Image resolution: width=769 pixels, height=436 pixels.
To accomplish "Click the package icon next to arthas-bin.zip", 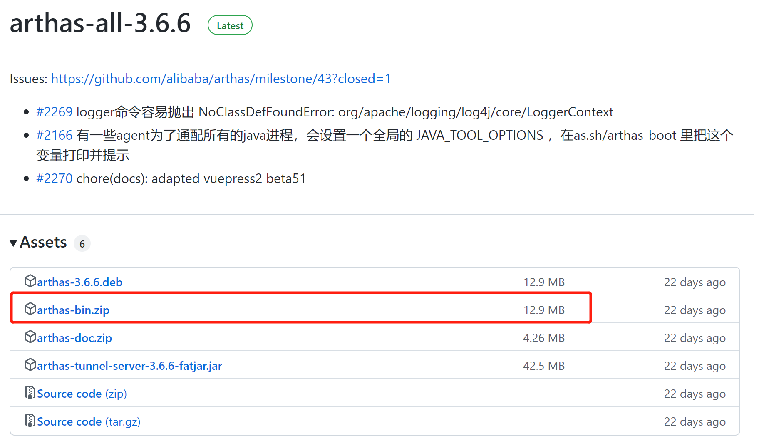I will pos(30,309).
